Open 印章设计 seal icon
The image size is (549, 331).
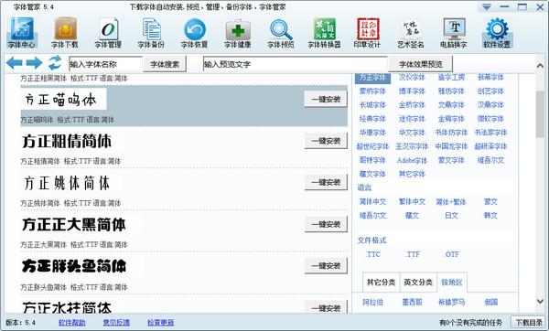pos(367,33)
